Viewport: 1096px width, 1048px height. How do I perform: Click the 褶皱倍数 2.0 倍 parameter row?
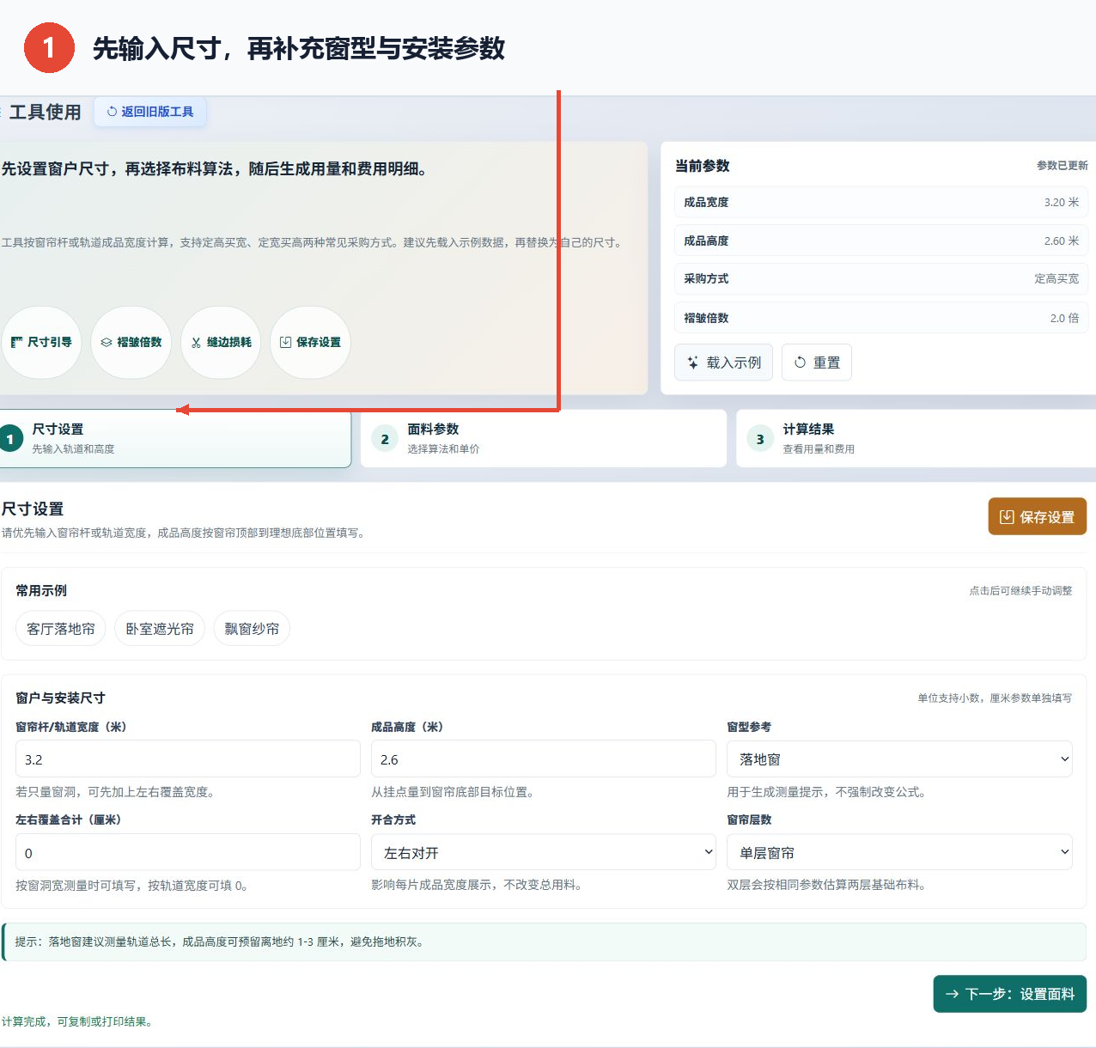(881, 318)
